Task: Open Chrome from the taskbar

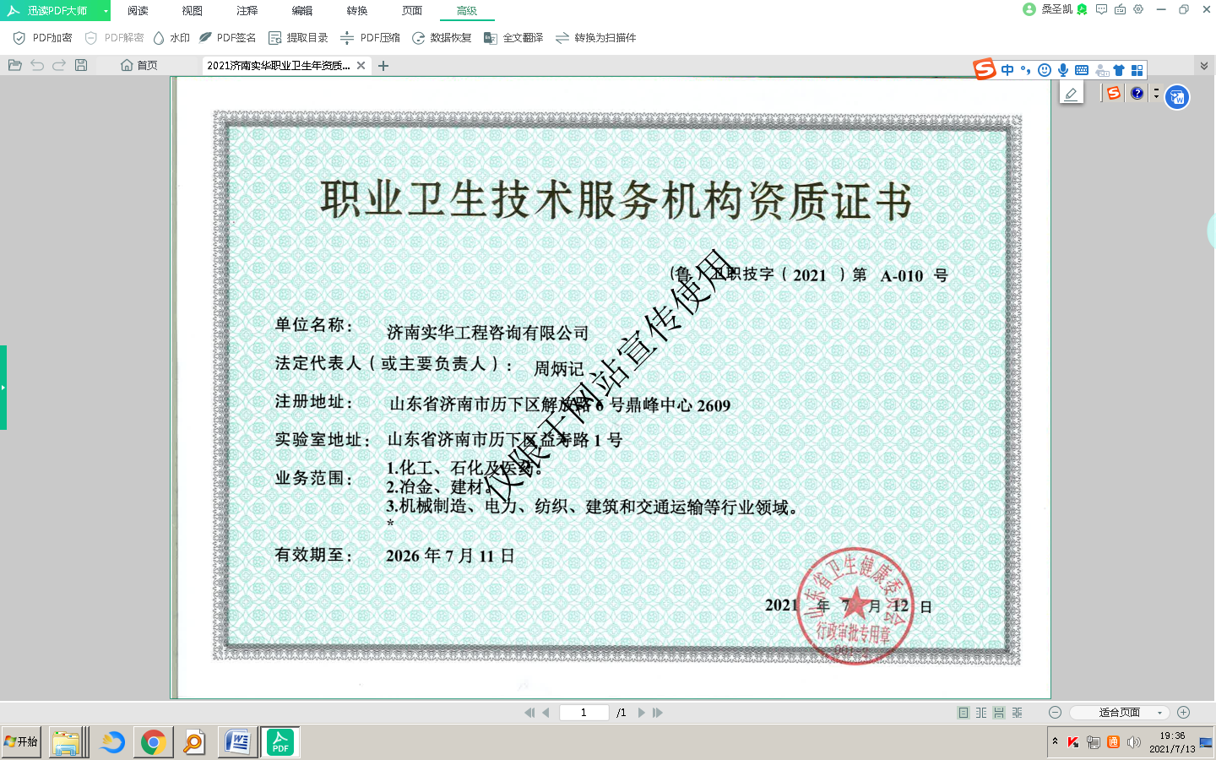Action: [153, 742]
